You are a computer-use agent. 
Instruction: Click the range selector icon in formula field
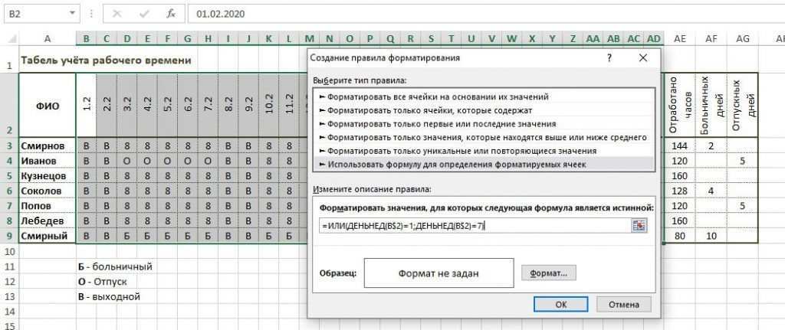tap(639, 224)
